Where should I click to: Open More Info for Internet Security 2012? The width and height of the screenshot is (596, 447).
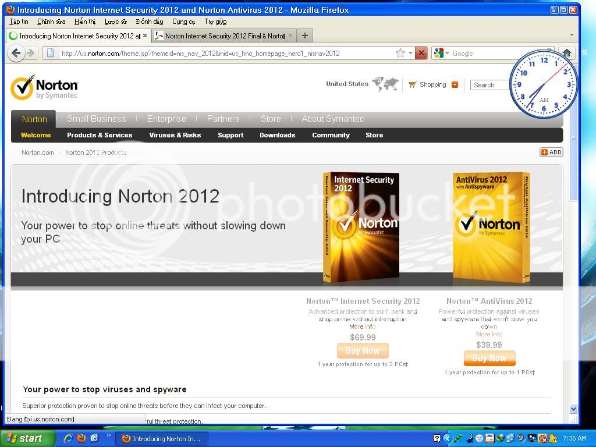pos(362,327)
